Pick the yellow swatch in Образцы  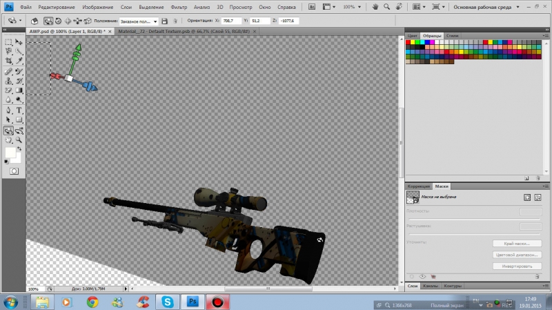[413, 42]
